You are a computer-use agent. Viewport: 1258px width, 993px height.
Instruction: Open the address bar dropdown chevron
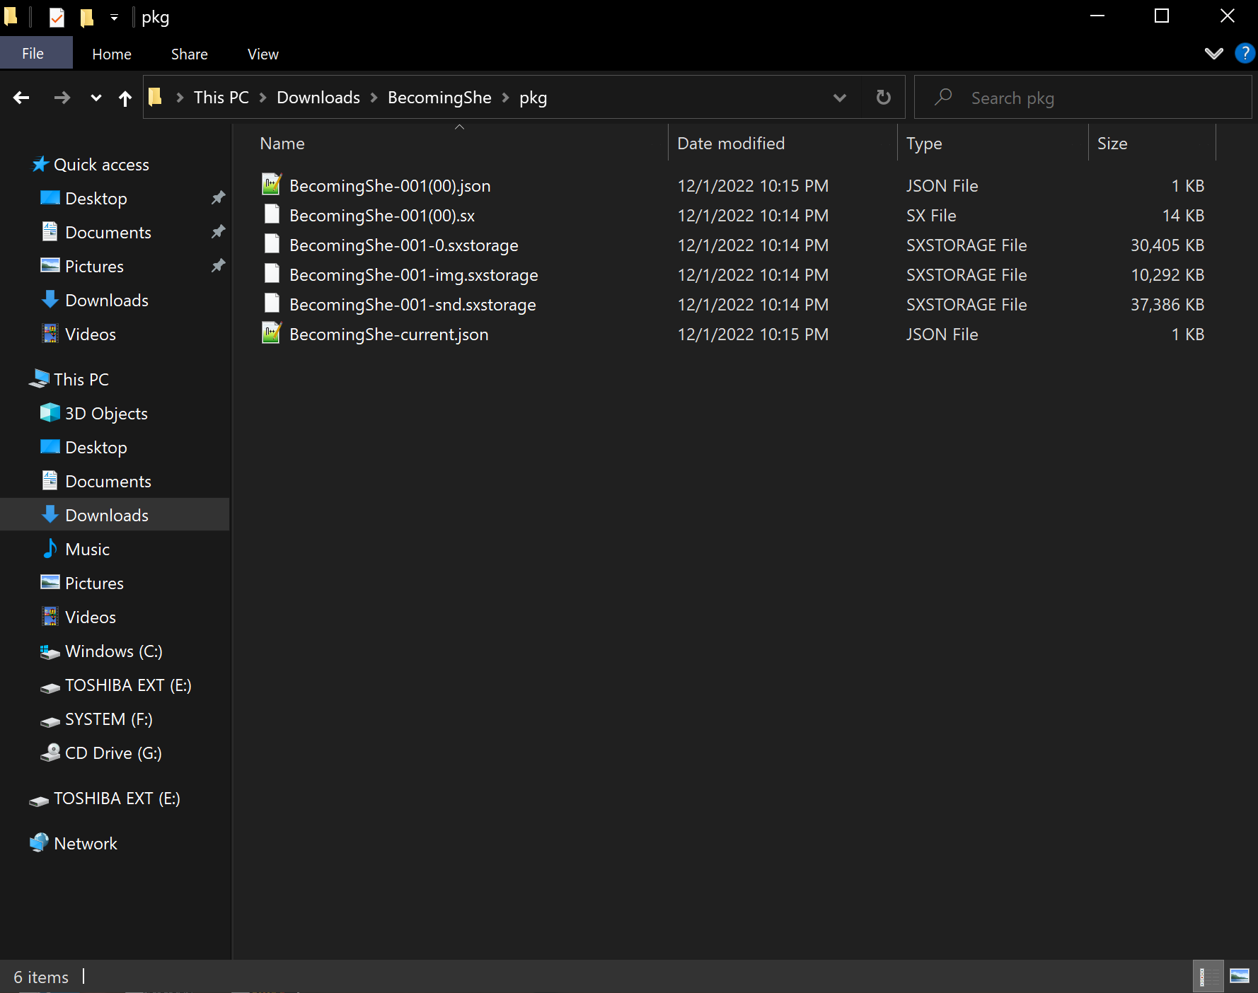pyautogui.click(x=840, y=98)
